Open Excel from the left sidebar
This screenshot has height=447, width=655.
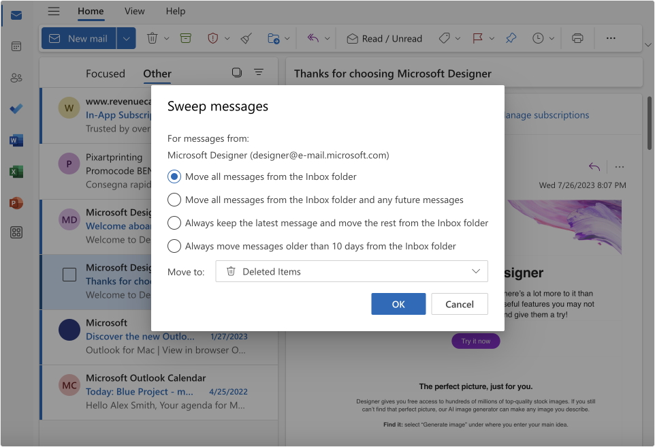(x=15, y=172)
